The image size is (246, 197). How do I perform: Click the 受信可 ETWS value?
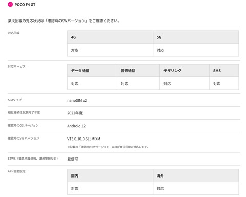[73, 159]
